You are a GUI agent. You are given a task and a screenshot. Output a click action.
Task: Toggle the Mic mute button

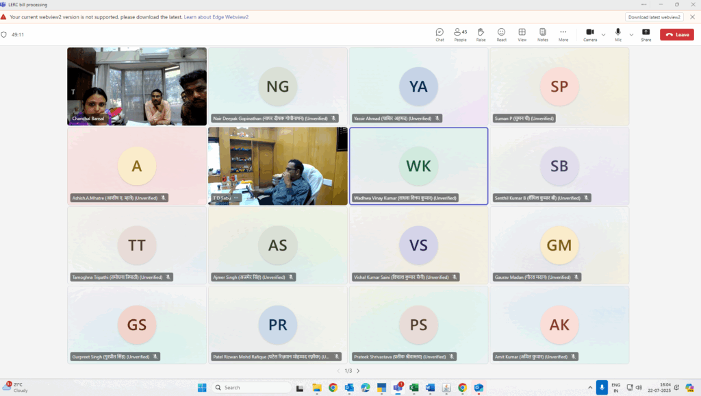618,34
